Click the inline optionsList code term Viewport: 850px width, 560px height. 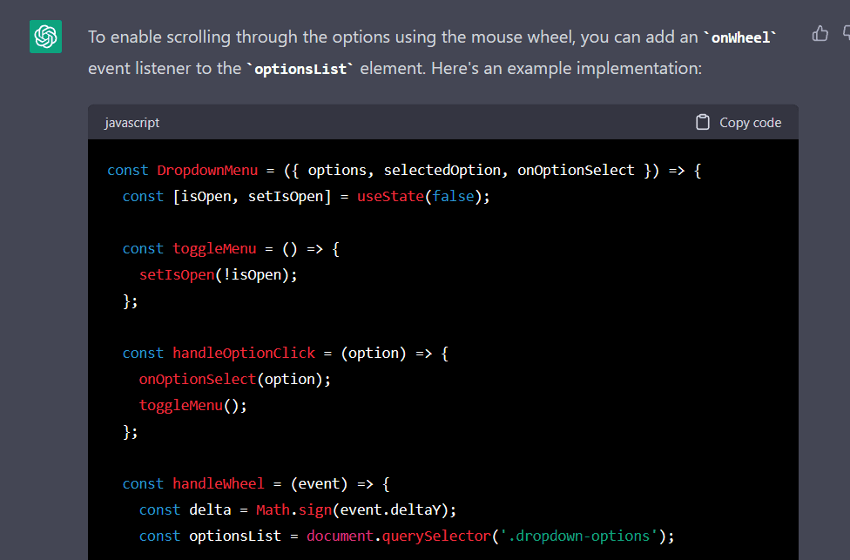[300, 68]
